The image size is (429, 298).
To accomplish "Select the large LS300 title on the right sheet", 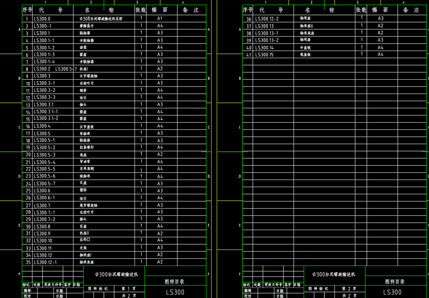I will [392, 292].
